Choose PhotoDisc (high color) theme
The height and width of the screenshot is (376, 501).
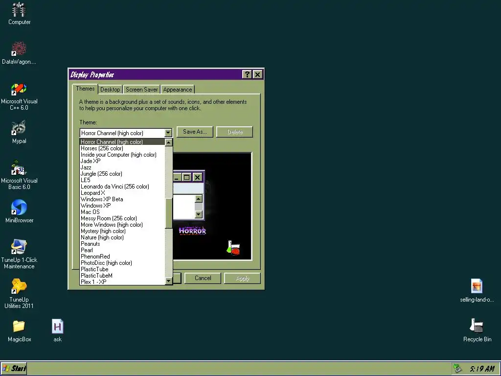pyautogui.click(x=122, y=263)
